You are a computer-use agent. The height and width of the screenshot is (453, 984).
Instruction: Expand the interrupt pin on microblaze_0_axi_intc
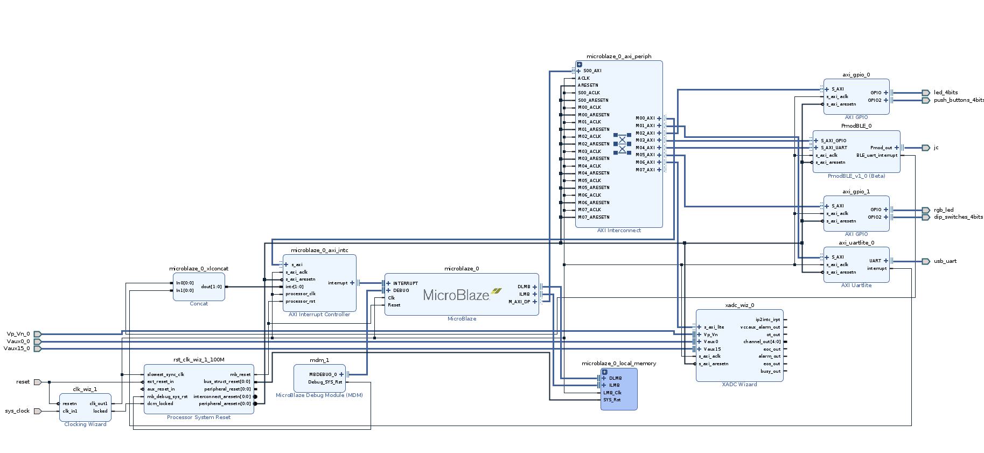coord(352,283)
